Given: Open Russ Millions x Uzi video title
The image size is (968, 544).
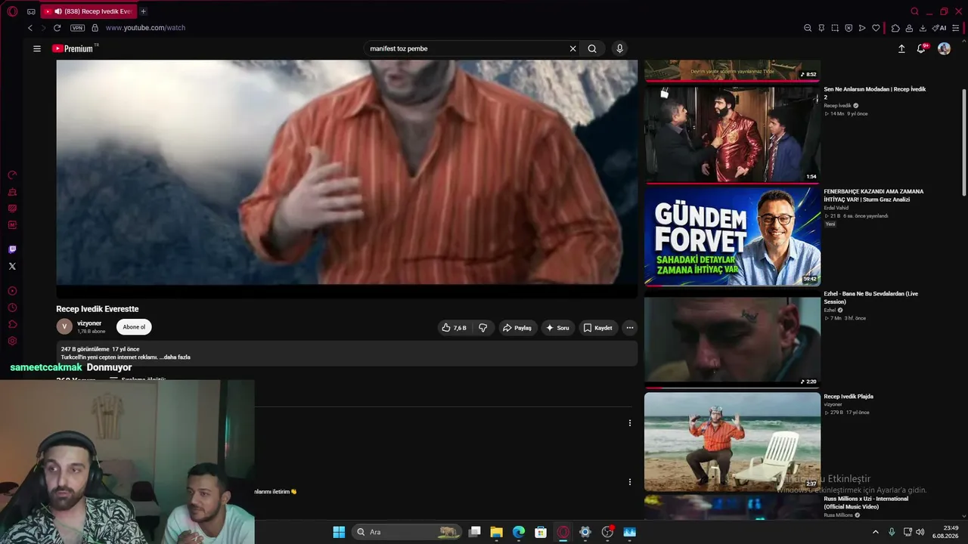Looking at the screenshot, I should click(x=866, y=502).
